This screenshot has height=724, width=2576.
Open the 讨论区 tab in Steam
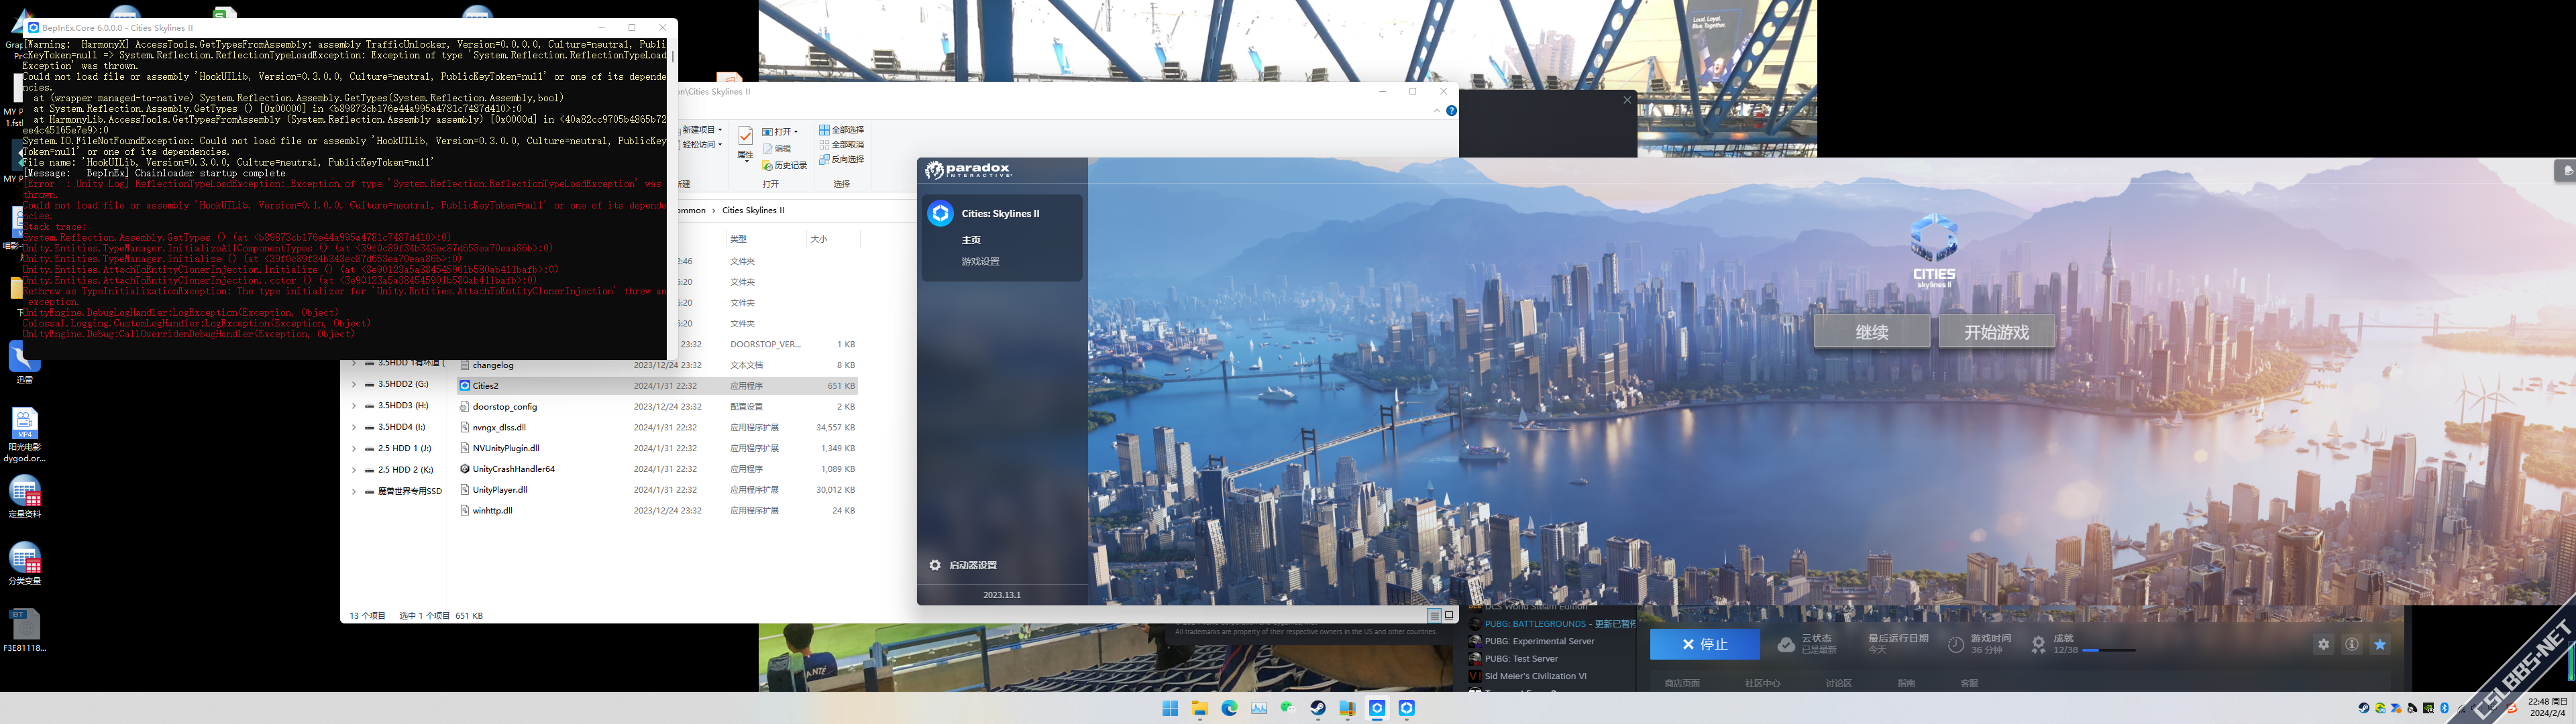coord(1839,683)
